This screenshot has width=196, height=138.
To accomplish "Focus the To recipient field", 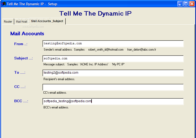I will 113,73.
